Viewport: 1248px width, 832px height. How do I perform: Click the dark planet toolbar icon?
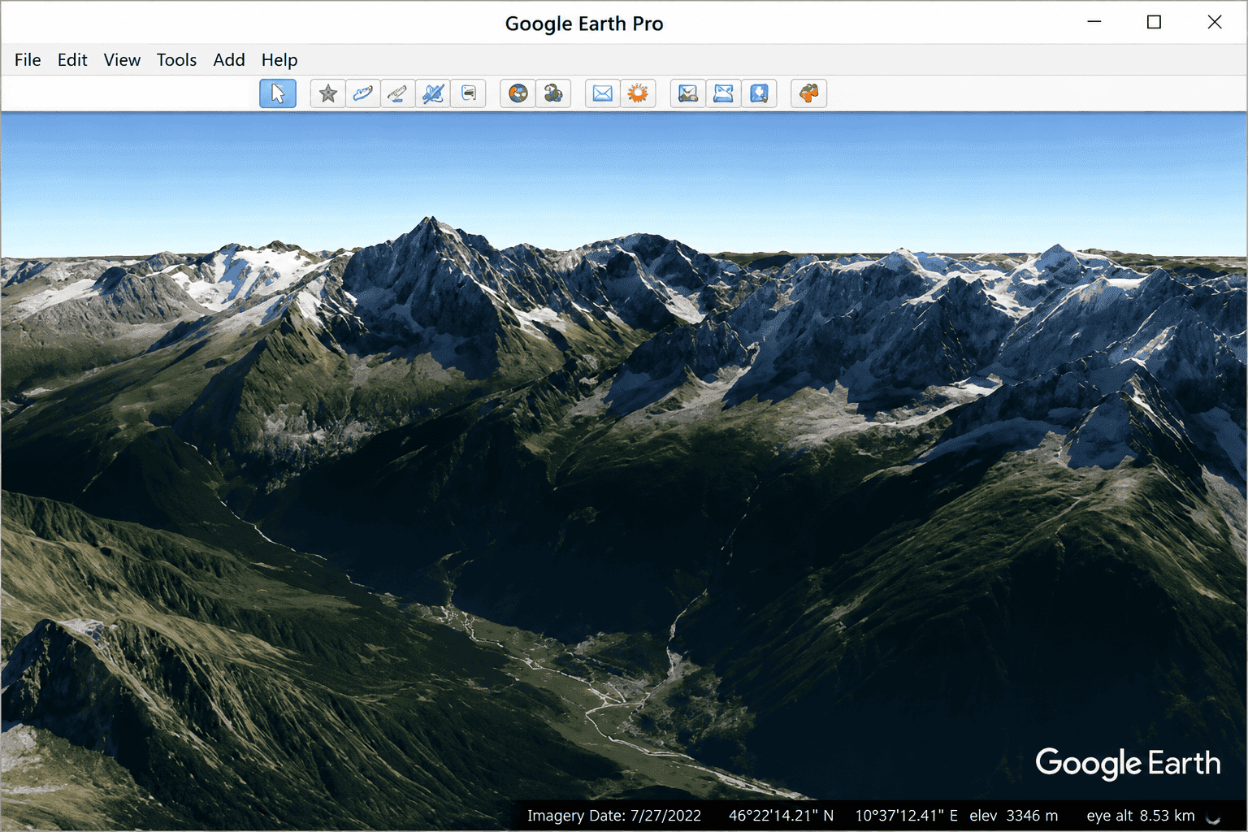(553, 93)
